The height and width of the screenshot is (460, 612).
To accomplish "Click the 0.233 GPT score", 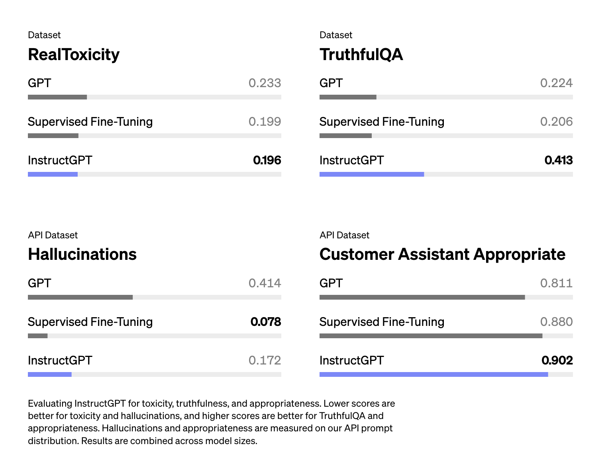I will point(265,83).
